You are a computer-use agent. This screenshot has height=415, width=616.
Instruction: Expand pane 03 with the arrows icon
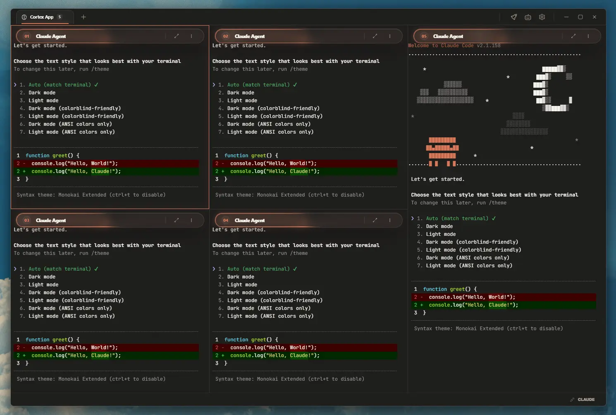click(x=177, y=220)
